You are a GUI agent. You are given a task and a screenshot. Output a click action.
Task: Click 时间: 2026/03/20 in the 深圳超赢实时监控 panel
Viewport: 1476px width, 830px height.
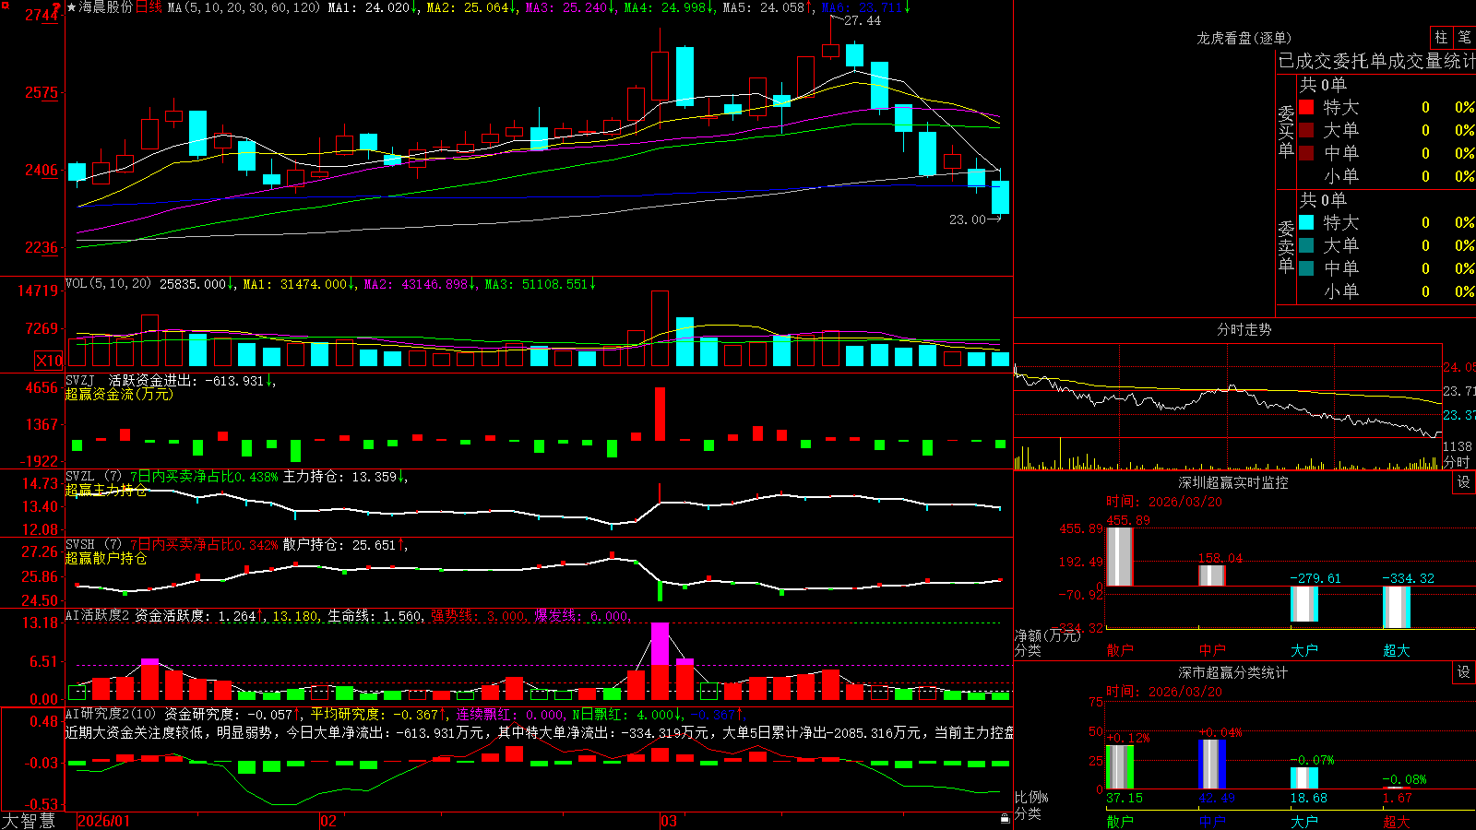point(1164,502)
